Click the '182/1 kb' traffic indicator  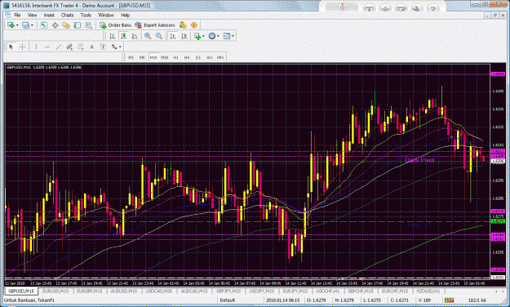click(477, 300)
